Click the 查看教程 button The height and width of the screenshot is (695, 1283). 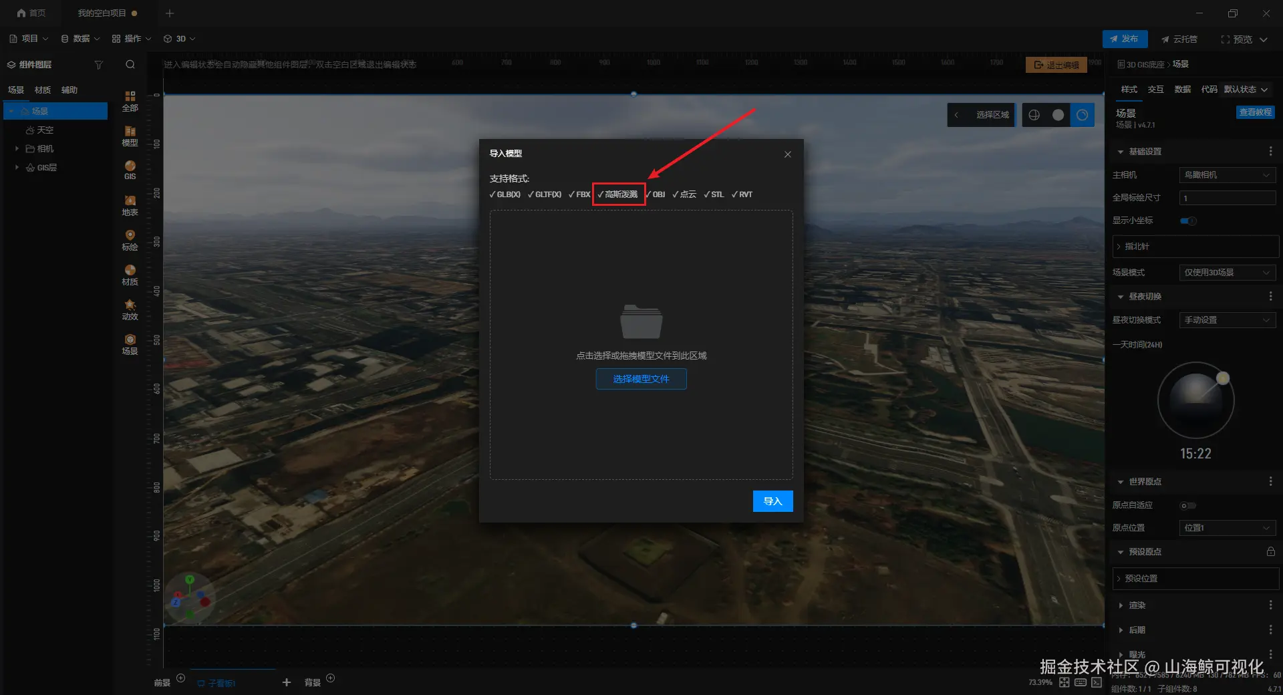(x=1256, y=112)
